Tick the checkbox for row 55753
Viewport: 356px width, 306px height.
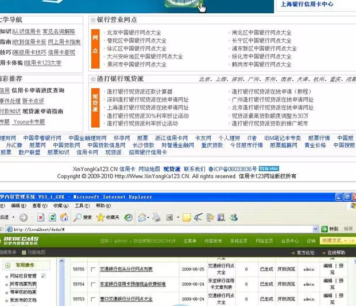pos(93,299)
